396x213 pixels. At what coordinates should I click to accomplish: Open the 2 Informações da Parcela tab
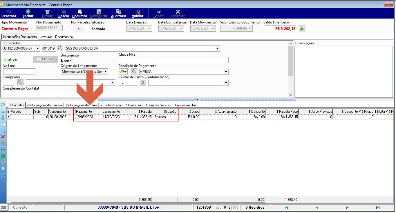click(44, 105)
